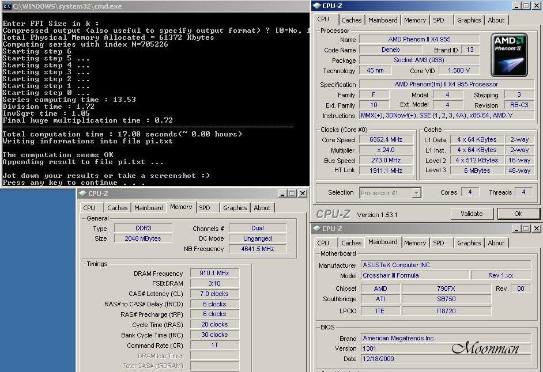543x372 pixels.
Task: Open Graphics tab in top CPU-Z window
Action: (469, 20)
